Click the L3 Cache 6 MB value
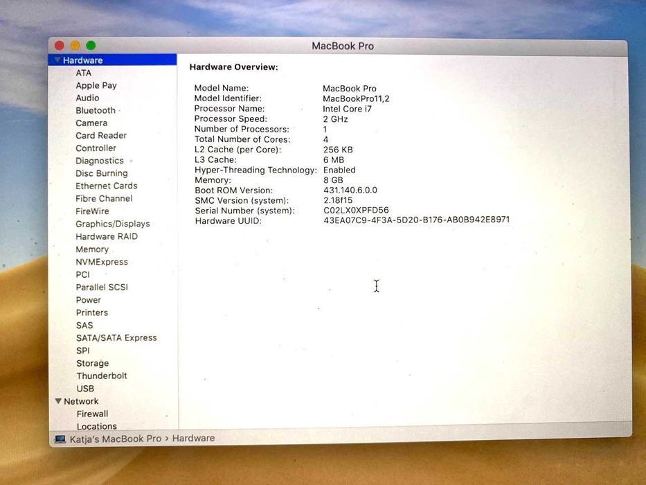 pyautogui.click(x=334, y=159)
